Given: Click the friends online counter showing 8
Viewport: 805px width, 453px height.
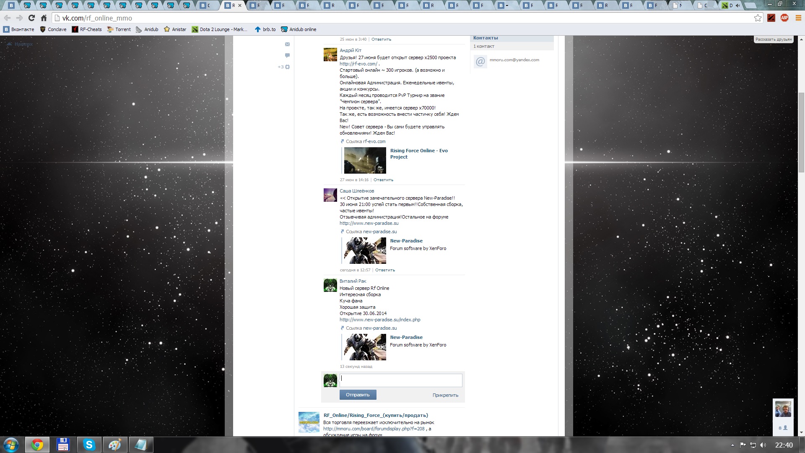Looking at the screenshot, I should click(x=783, y=428).
